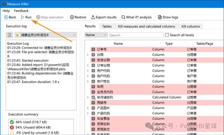
Task: Run the analysis with Run button
Action: (x=26, y=17)
